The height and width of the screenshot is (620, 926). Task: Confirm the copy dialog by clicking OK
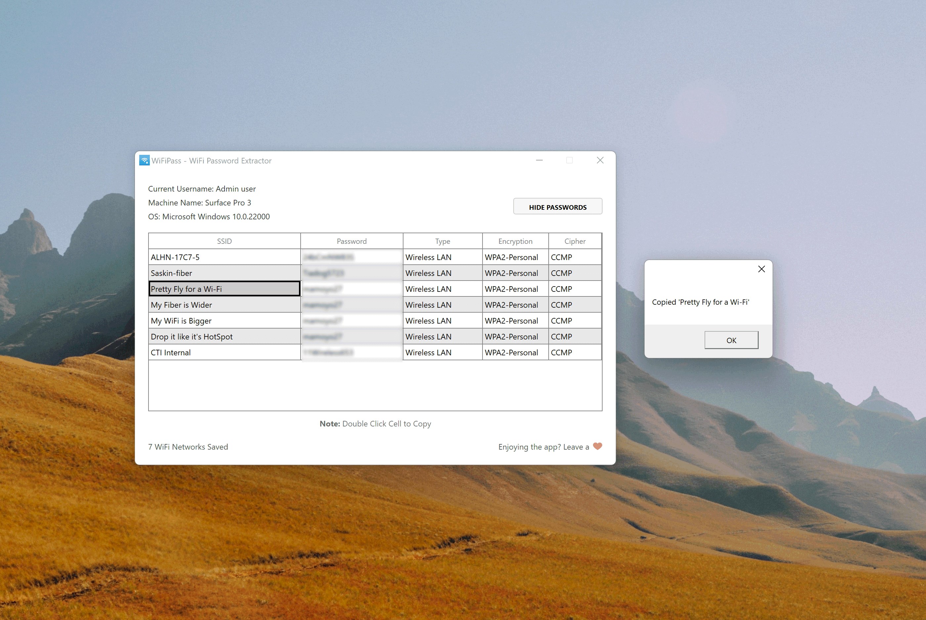coord(731,340)
